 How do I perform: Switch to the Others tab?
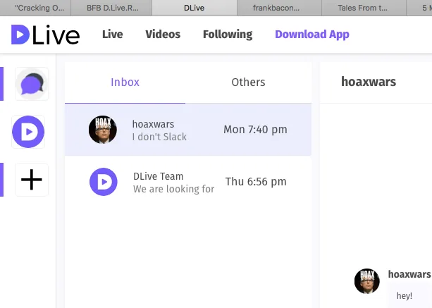click(248, 82)
